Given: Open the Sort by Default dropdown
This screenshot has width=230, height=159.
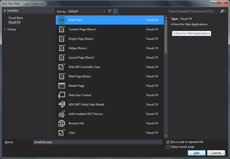Looking at the screenshot, I should coord(87,11).
